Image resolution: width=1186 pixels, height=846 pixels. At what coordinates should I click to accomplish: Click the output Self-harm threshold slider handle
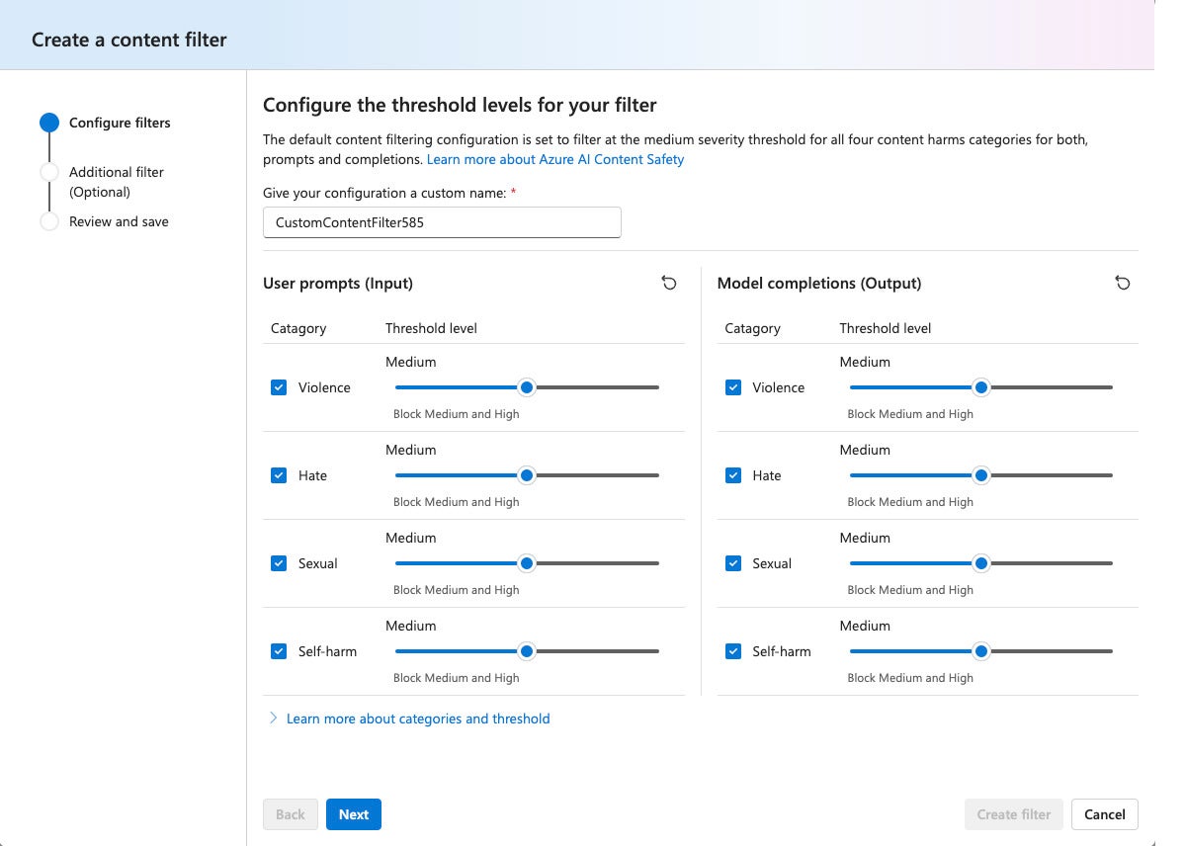click(x=980, y=651)
